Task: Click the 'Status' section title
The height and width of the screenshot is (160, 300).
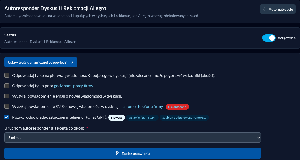Action: [10, 35]
